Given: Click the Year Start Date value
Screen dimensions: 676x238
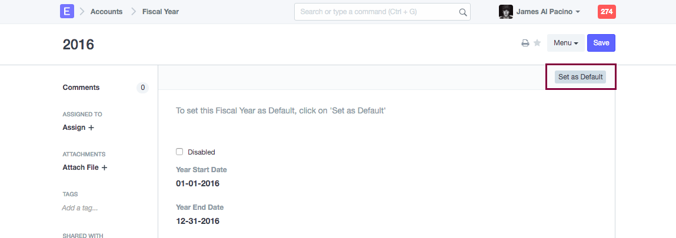Looking at the screenshot, I should pos(198,183).
